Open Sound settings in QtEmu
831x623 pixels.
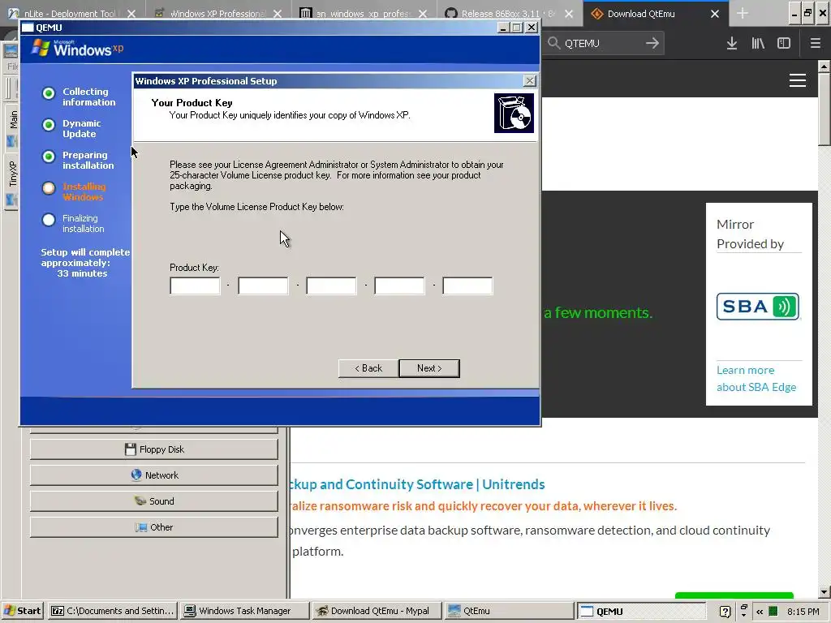point(153,501)
